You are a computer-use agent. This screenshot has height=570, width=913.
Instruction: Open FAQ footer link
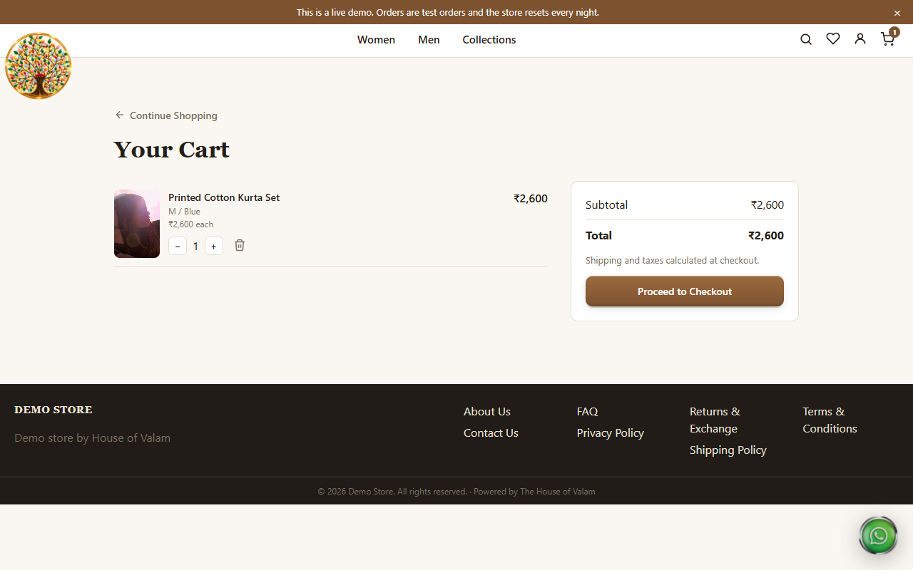pos(588,411)
